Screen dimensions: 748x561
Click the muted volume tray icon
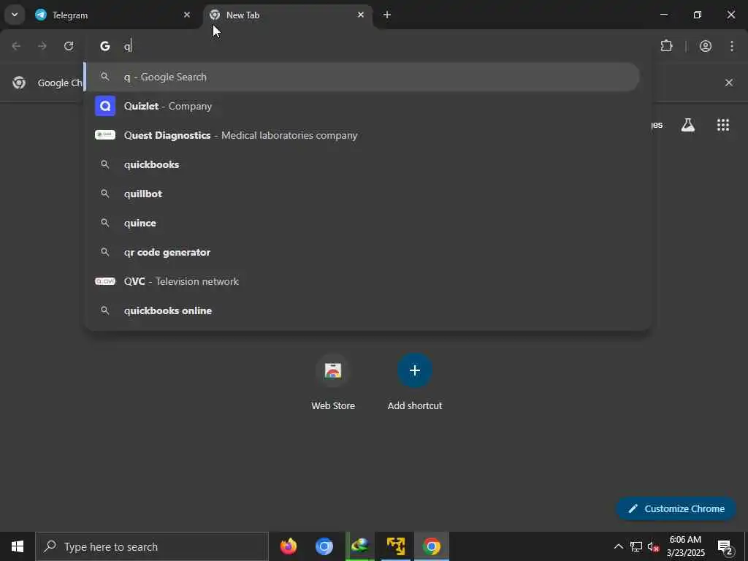pos(654,546)
